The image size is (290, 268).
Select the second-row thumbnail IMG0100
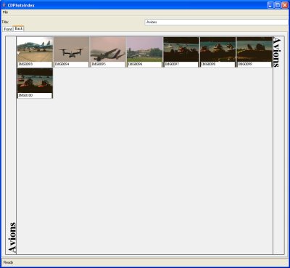tap(35, 81)
